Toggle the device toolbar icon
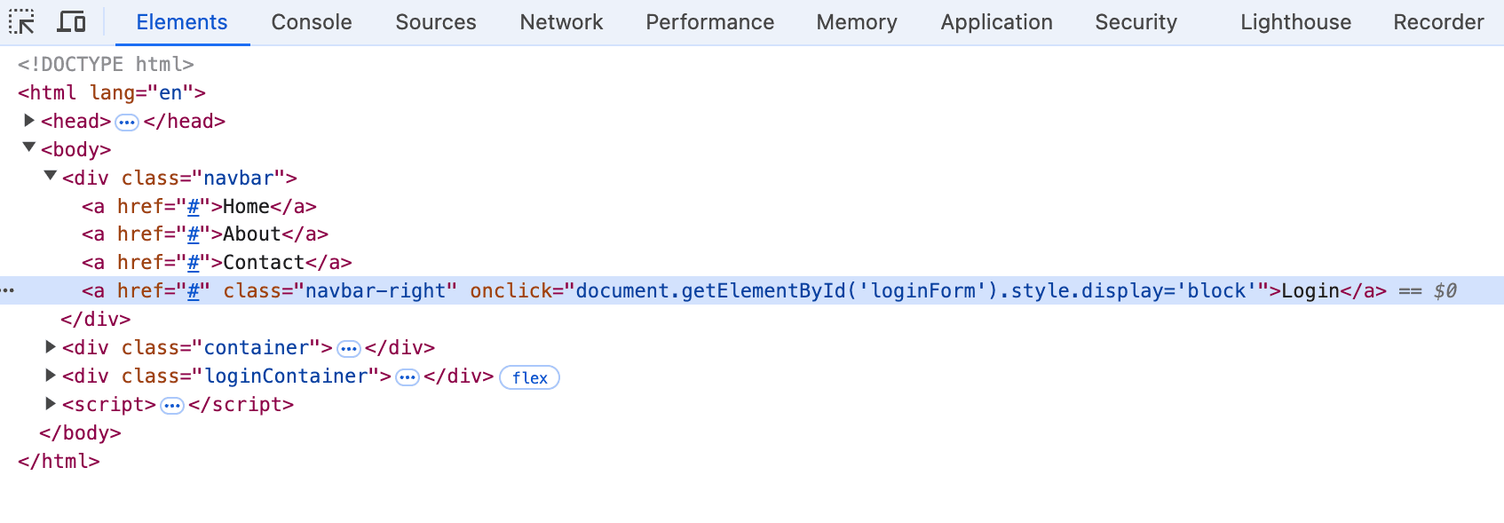 (71, 21)
